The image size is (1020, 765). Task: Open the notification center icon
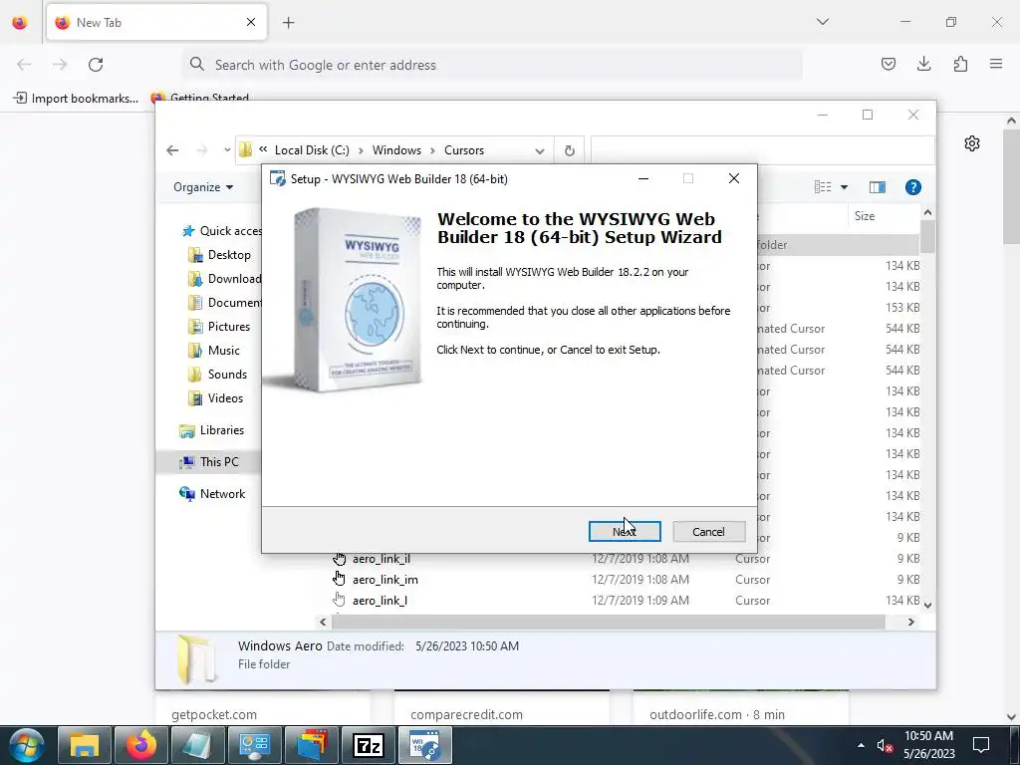[981, 745]
